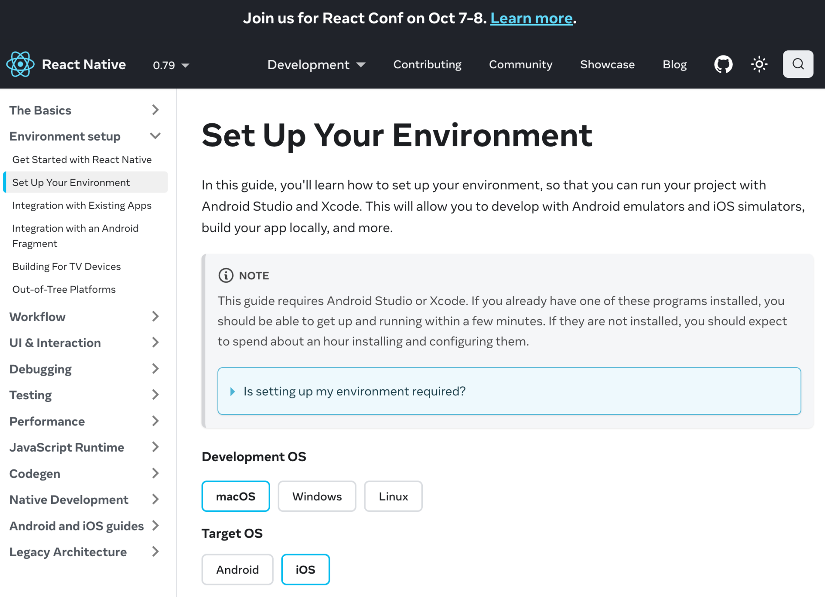Screen dimensions: 825x597
Task: Click the Legacy Architecture label
Action: coord(68,552)
